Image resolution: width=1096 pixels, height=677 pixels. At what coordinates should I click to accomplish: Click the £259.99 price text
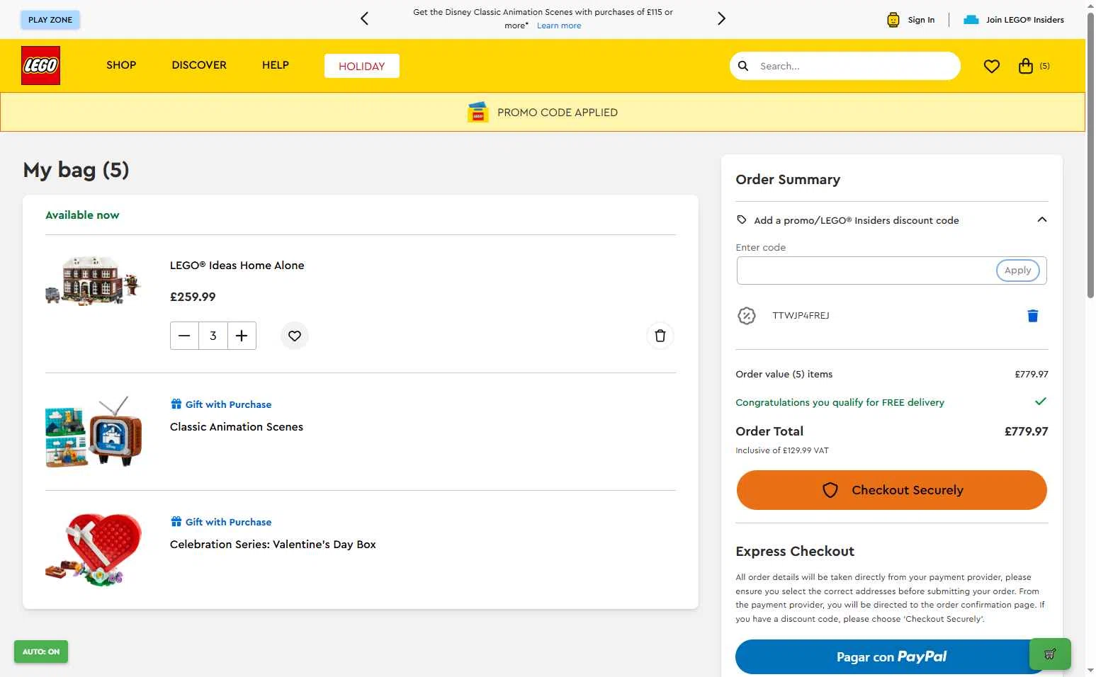(x=193, y=297)
